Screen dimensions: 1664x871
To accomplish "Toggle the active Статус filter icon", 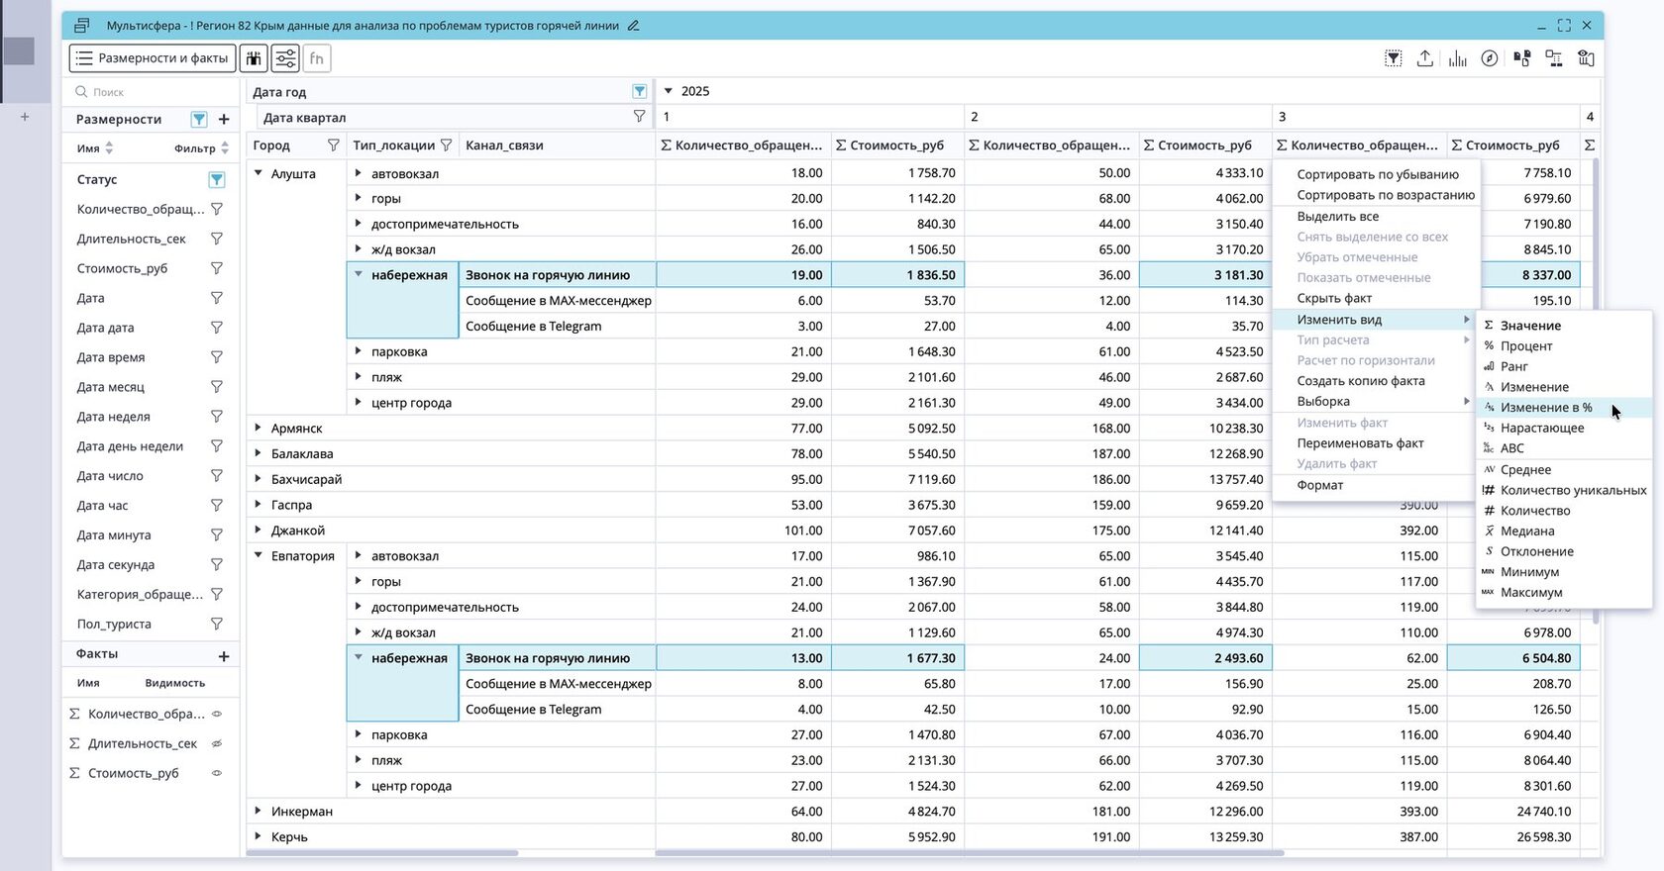I will click(x=217, y=179).
